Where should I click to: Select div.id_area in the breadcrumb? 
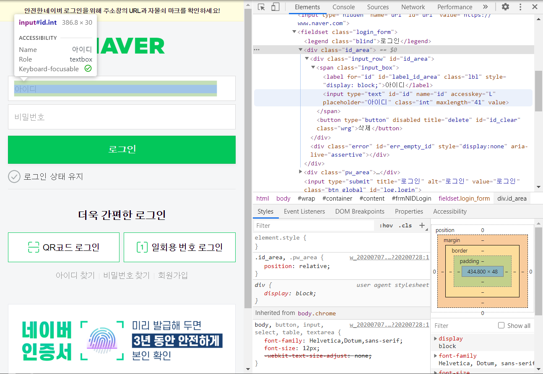click(x=512, y=199)
